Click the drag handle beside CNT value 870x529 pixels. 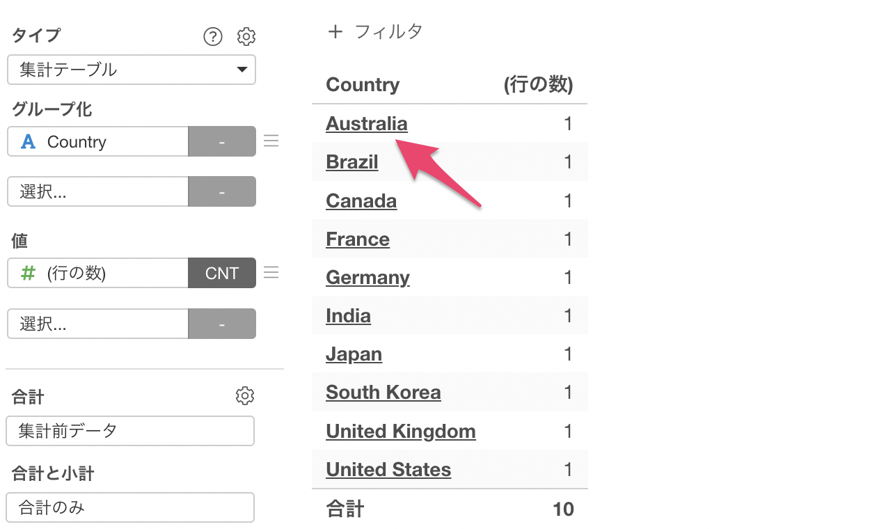coord(271,273)
